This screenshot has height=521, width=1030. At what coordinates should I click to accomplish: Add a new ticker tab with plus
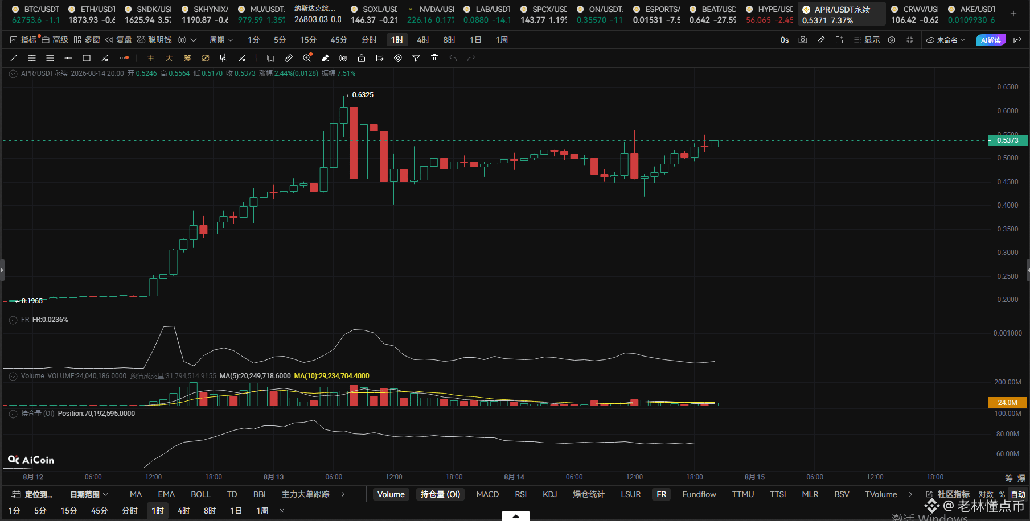(1013, 14)
